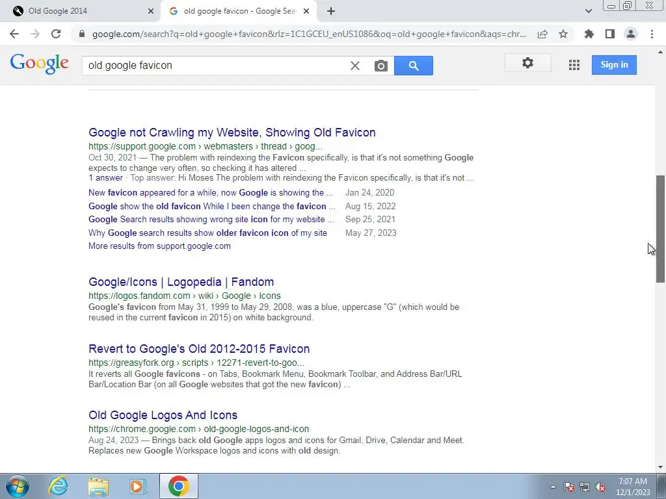Open the tab search chevron dropdown
The image size is (666, 499).
[588, 11]
